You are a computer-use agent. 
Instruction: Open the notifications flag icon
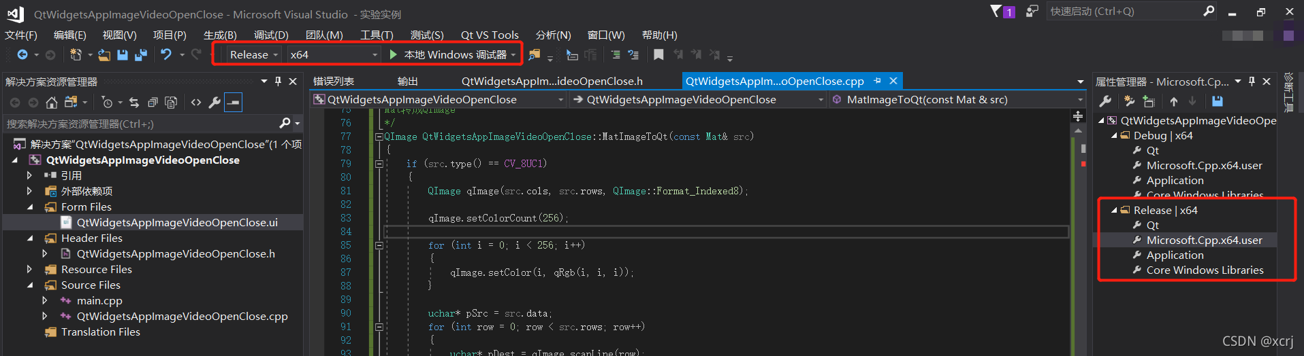coord(1002,12)
